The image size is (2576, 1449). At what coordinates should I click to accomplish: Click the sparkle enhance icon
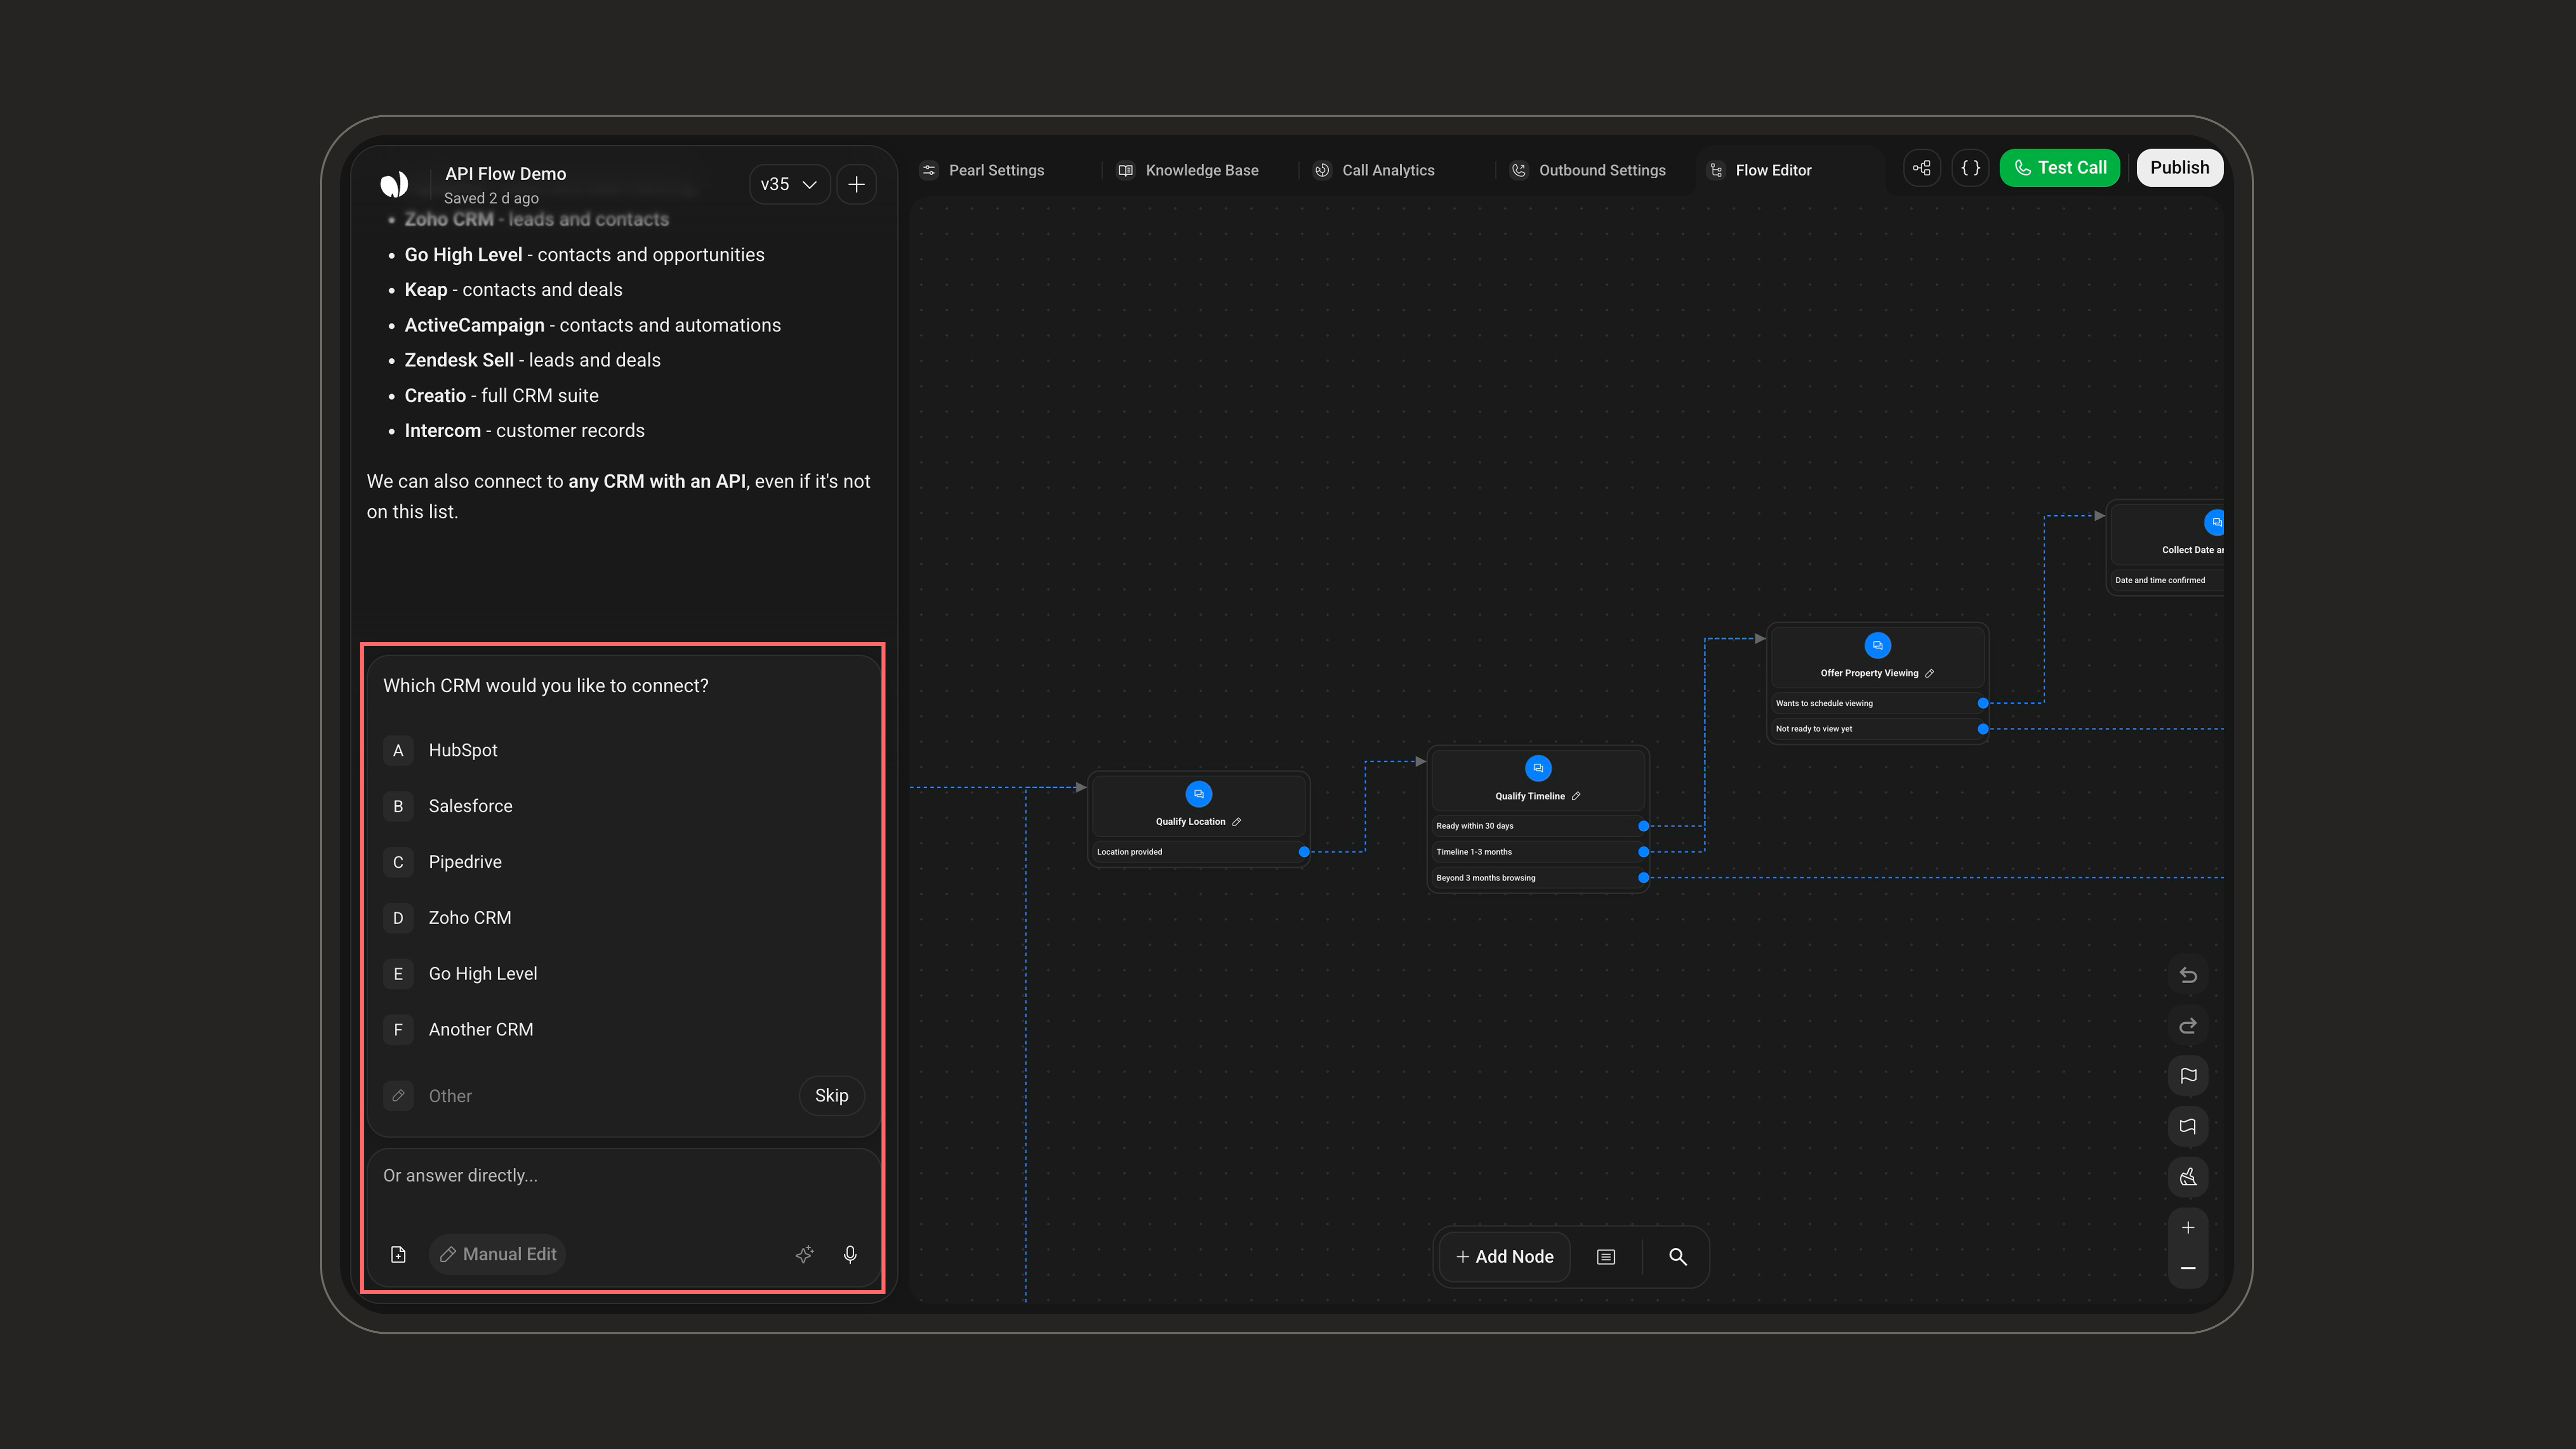point(804,1254)
